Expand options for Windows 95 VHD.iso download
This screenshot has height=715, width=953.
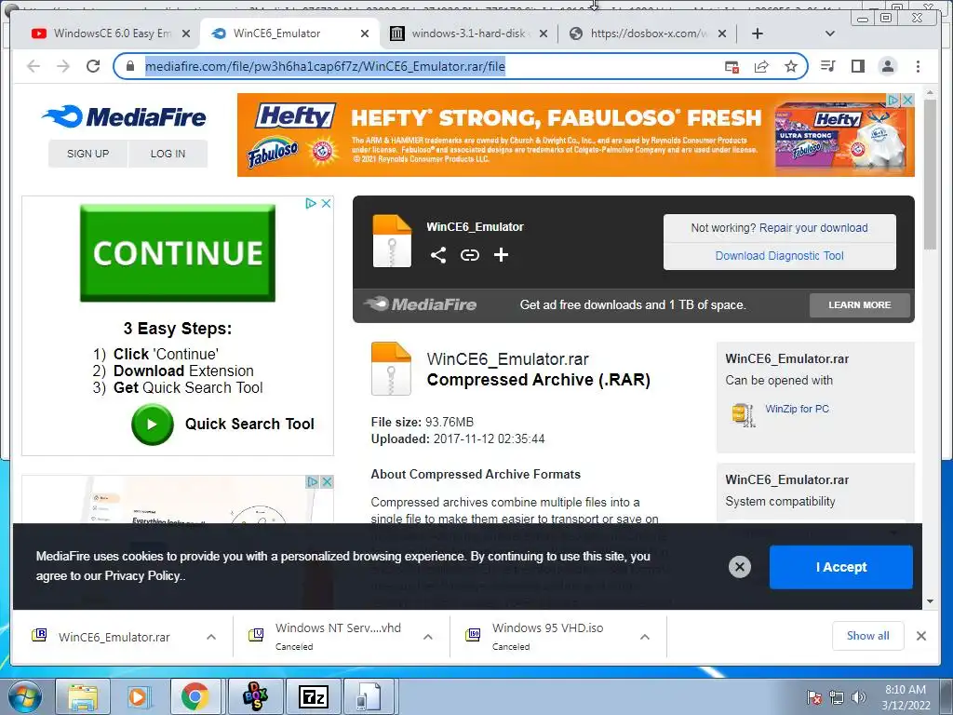coord(645,637)
